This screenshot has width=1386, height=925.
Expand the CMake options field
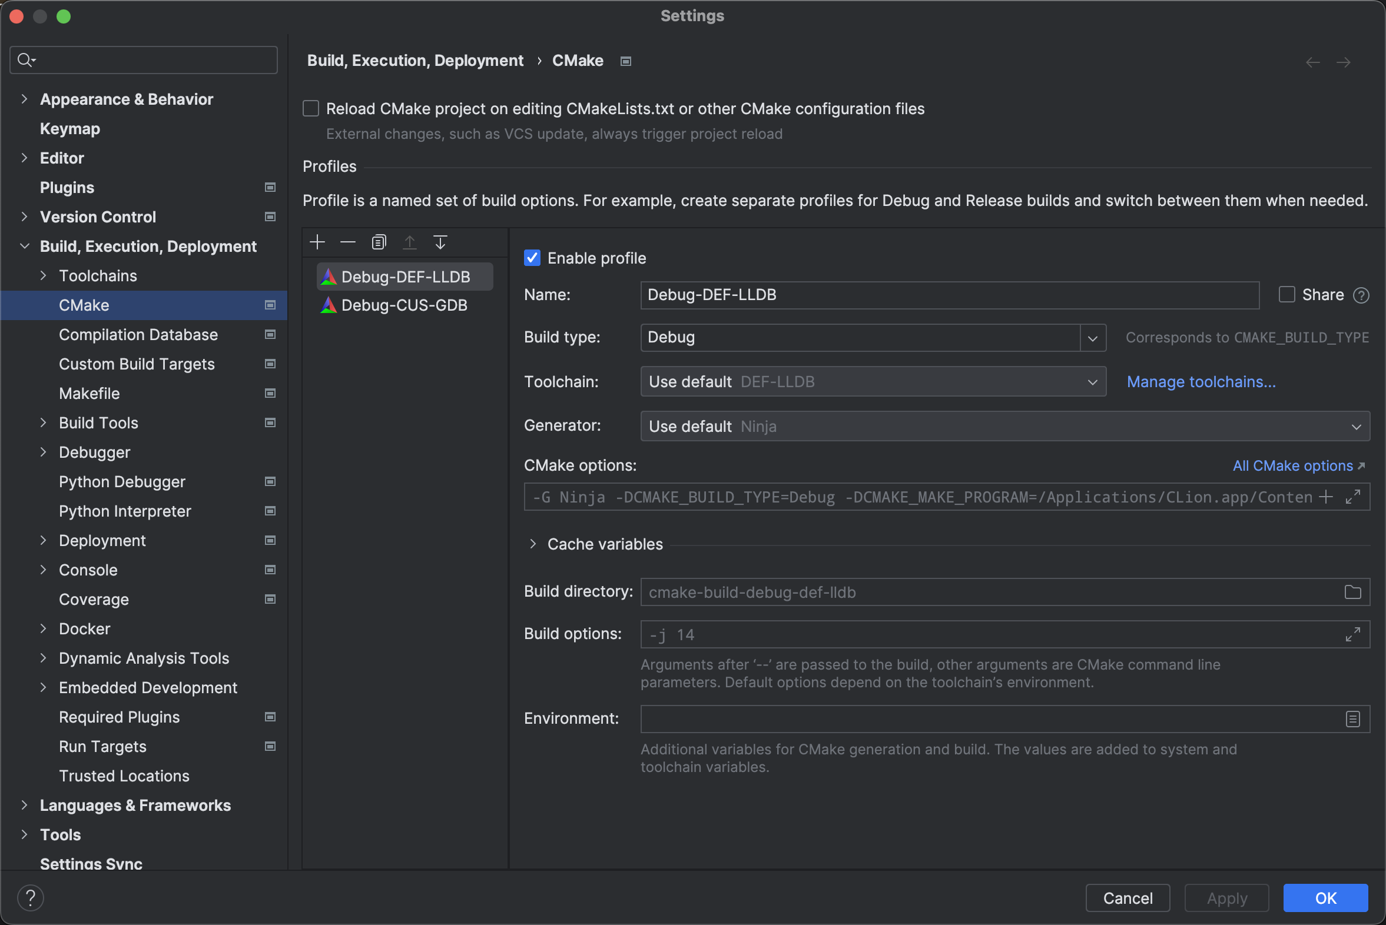click(x=1352, y=497)
